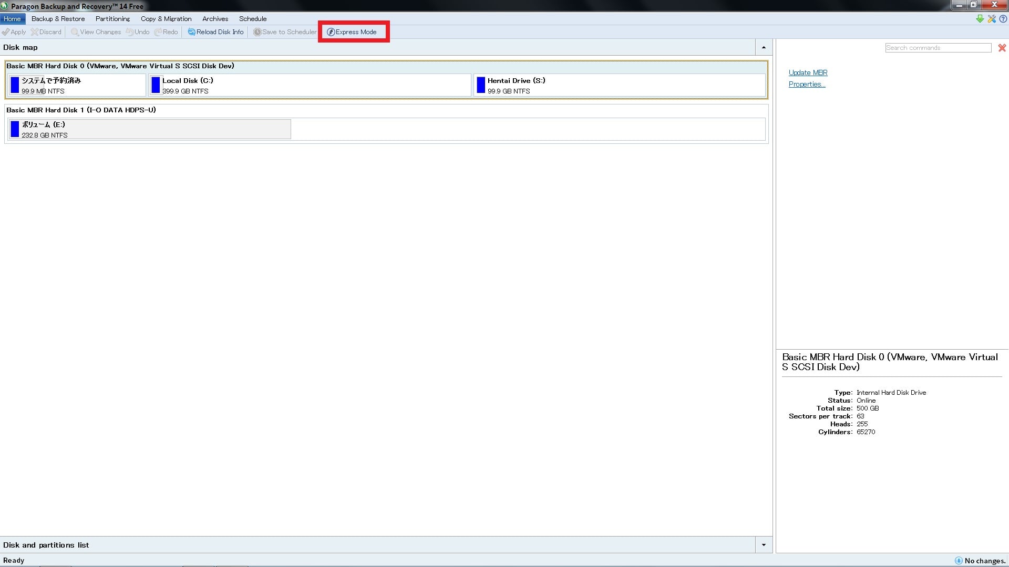Viewport: 1009px width, 567px height.
Task: Select the Local Disk (C:) partition
Action: pos(310,85)
